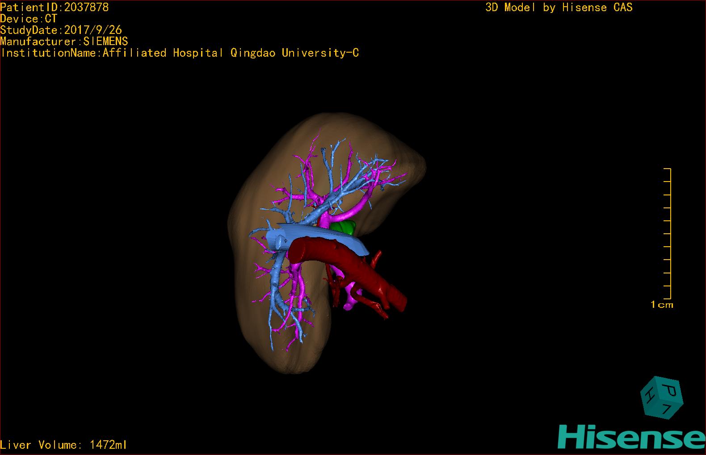Click the 1cm scale label

coord(662,305)
